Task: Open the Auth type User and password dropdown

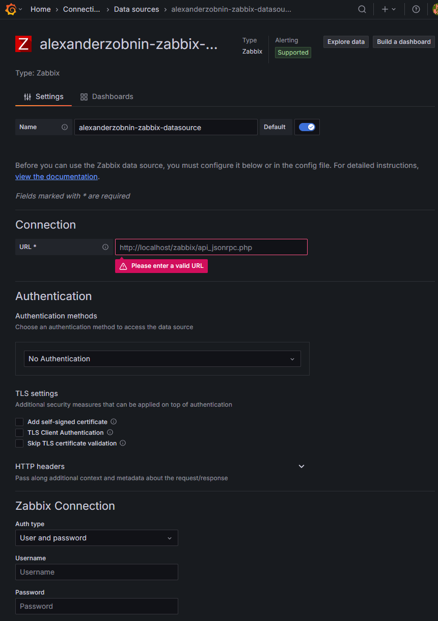Action: click(x=97, y=538)
